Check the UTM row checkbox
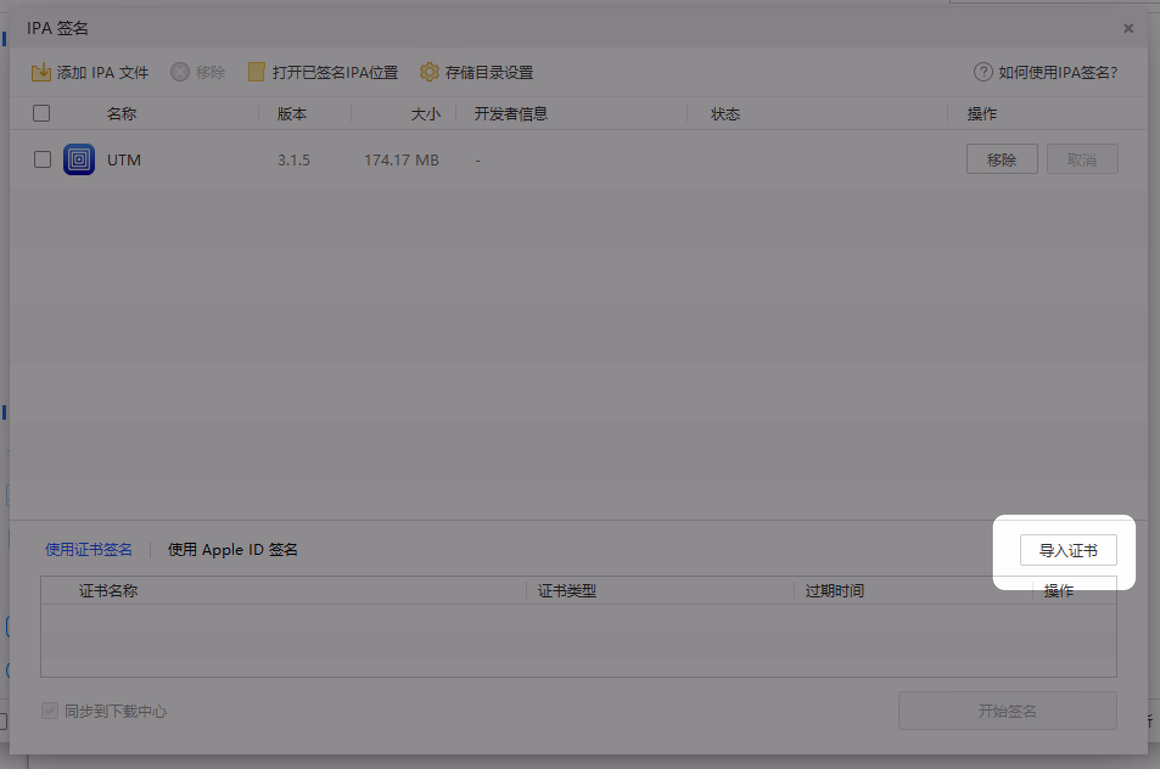Image resolution: width=1160 pixels, height=769 pixels. pos(43,159)
